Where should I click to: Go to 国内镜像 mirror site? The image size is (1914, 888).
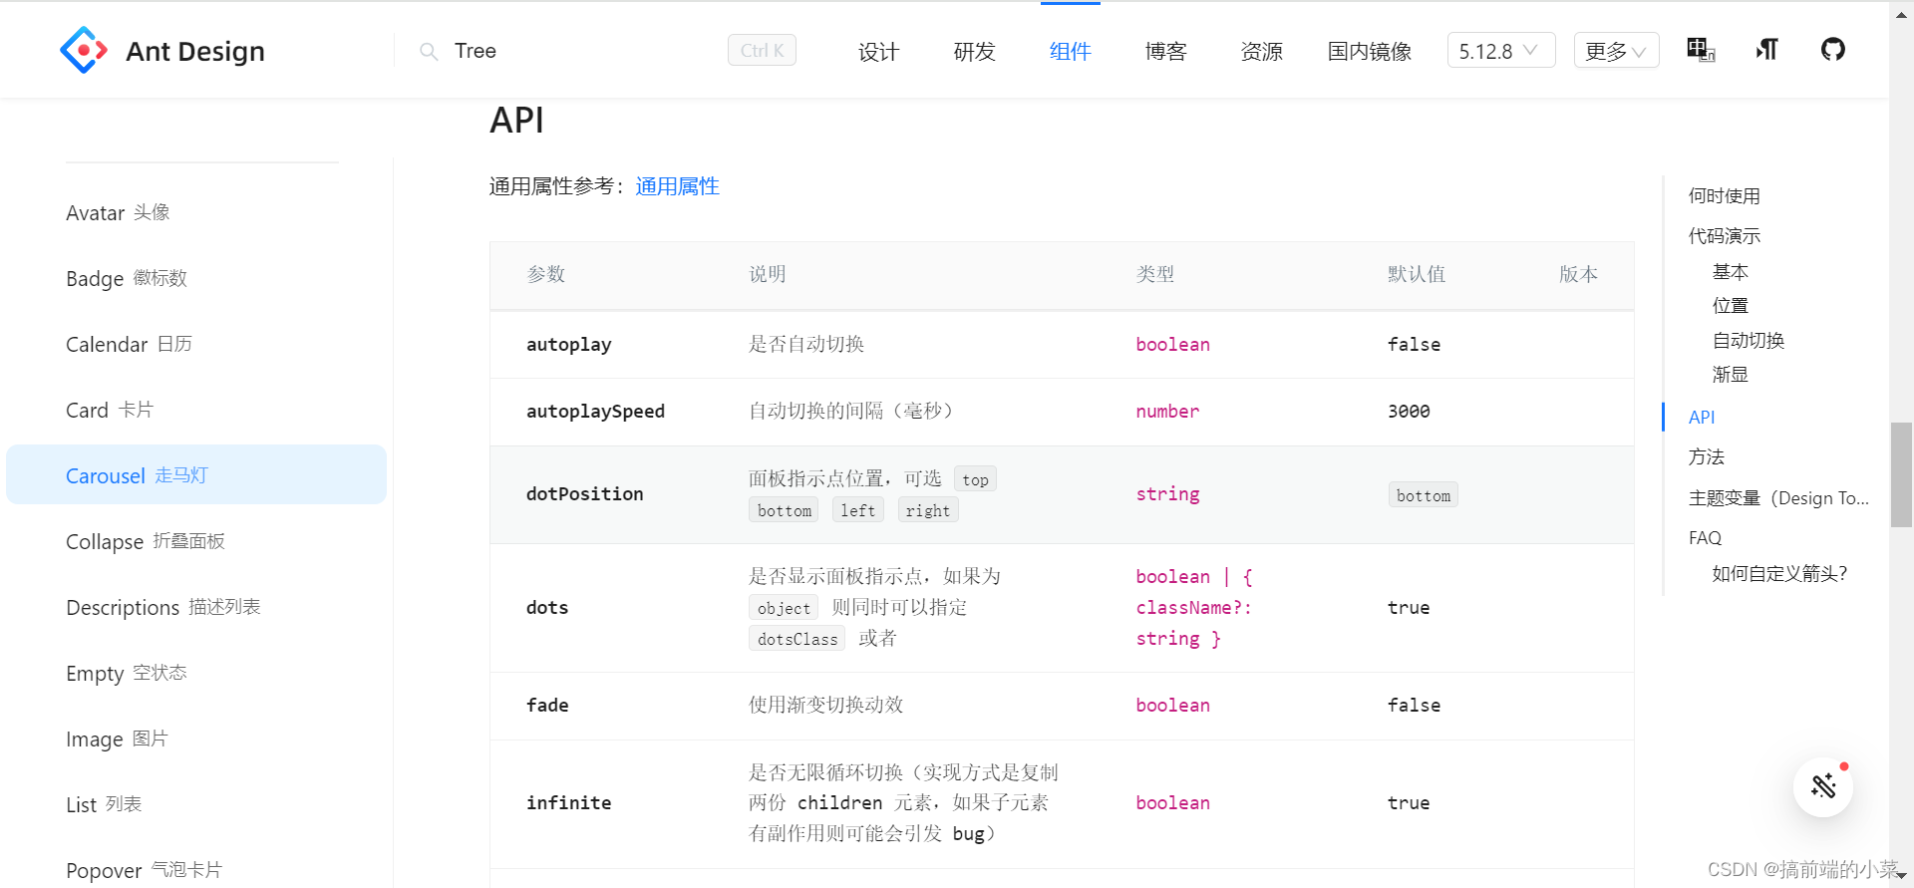1369,51
